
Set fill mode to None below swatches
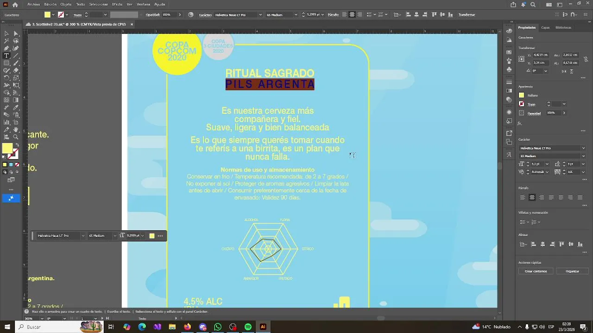tap(17, 165)
